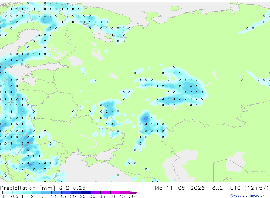
Task: Click the map value '11' precipitation maximum
Action: [146, 118]
